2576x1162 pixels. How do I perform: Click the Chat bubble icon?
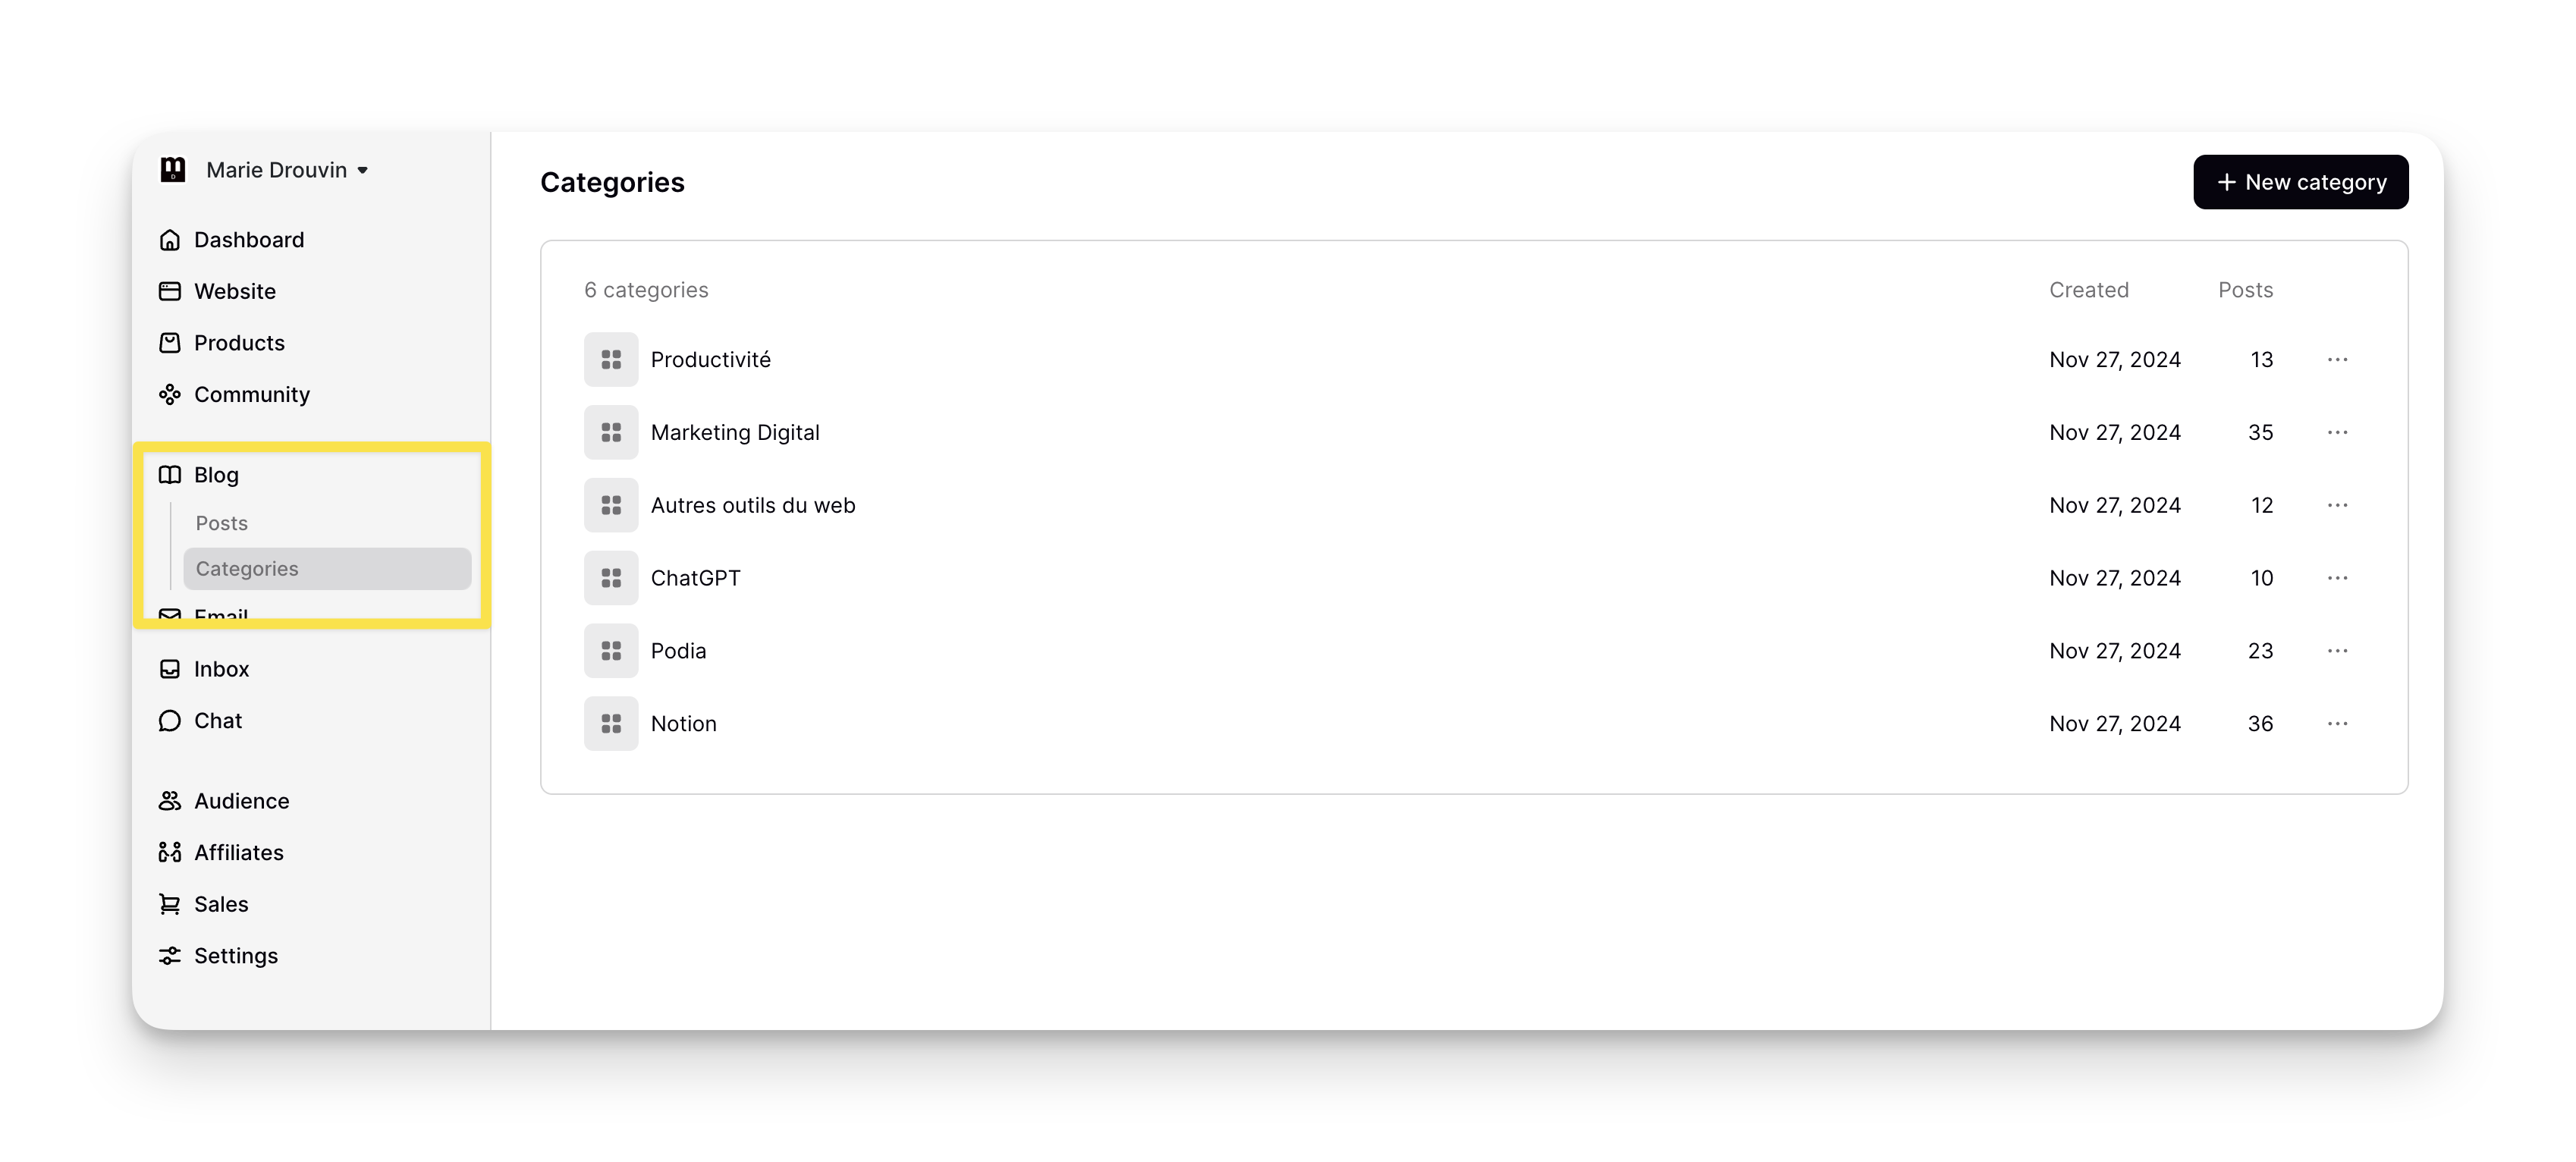(170, 721)
